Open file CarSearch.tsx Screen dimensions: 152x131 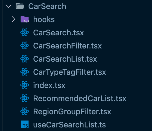[x=59, y=33]
